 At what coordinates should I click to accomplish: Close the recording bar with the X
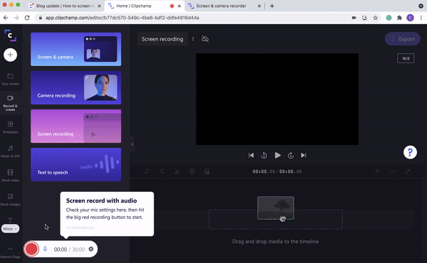pyautogui.click(x=91, y=249)
